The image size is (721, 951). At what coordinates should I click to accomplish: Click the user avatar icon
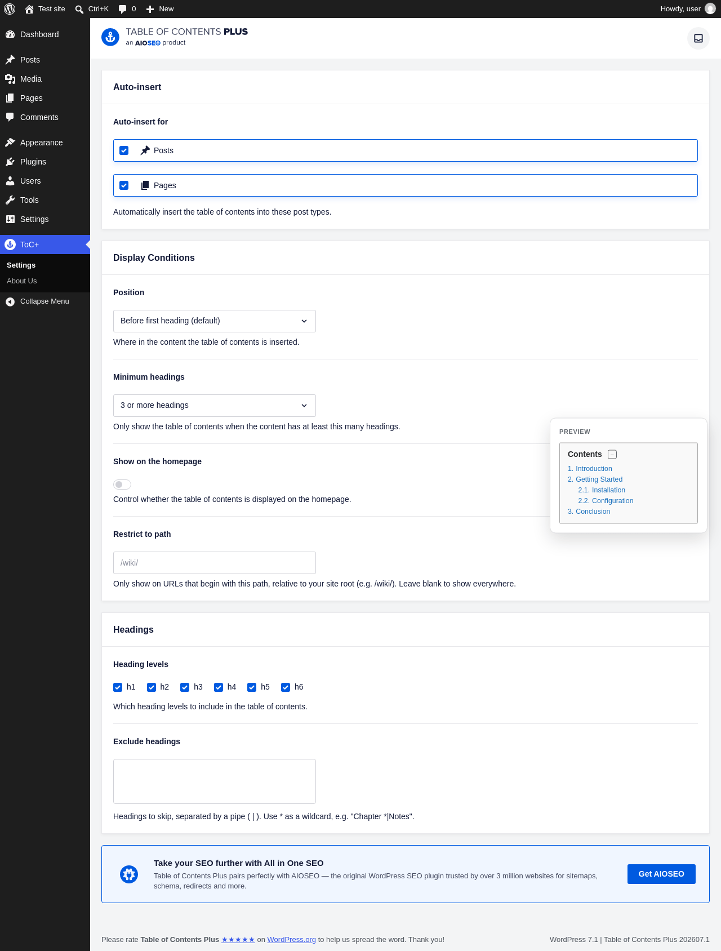[x=710, y=9]
